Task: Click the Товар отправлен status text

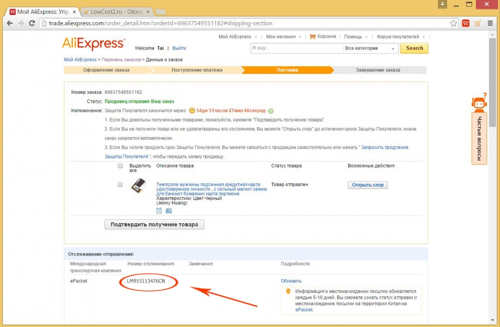Action: [289, 184]
